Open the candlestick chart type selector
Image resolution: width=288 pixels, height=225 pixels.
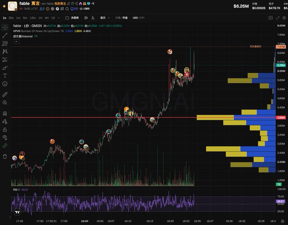tap(86, 18)
